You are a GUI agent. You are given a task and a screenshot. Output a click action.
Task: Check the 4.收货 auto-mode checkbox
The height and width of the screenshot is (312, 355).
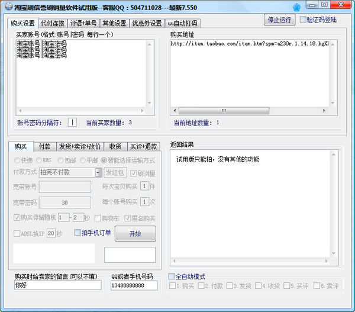coord(258,286)
